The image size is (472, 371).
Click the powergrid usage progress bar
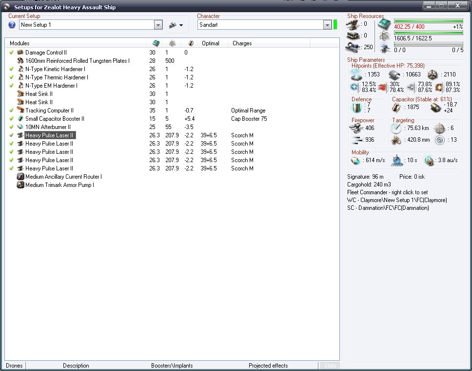tap(428, 33)
